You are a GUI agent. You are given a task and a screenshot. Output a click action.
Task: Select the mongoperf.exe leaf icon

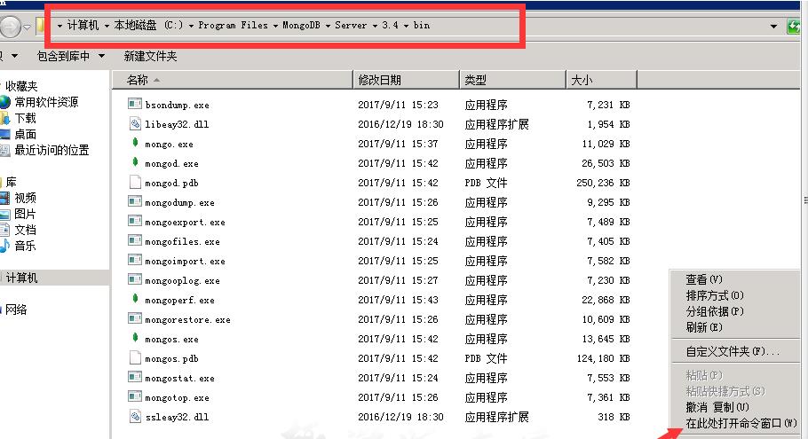pos(134,300)
